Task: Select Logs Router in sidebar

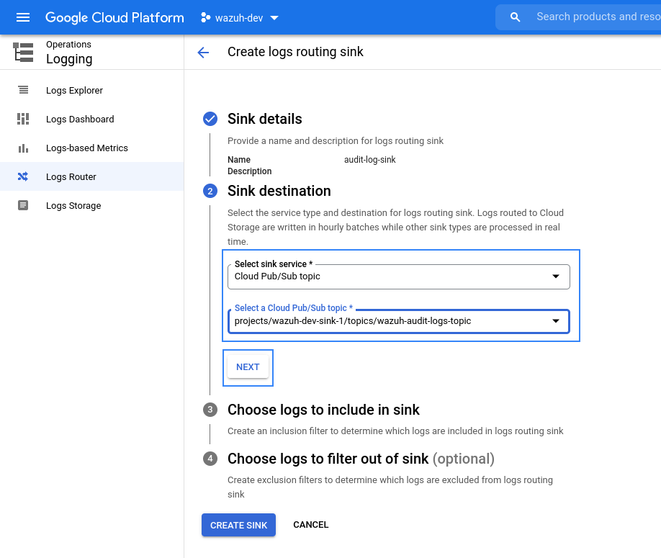Action: pos(92,176)
